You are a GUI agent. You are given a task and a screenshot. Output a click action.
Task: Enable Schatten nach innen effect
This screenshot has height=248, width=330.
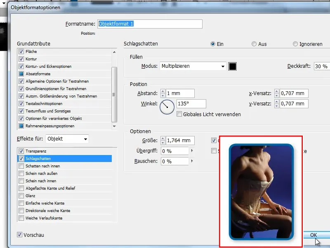tap(21, 166)
